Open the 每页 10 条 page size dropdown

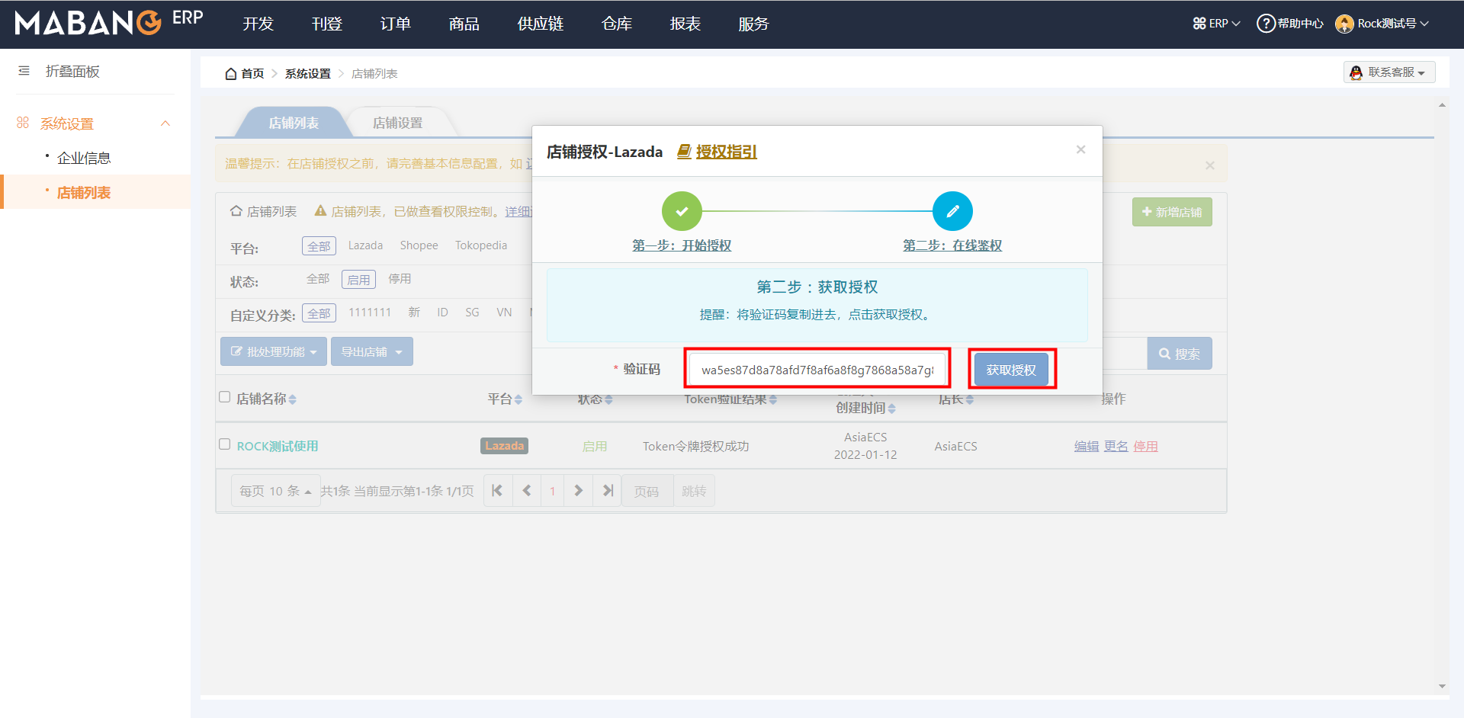(x=275, y=491)
